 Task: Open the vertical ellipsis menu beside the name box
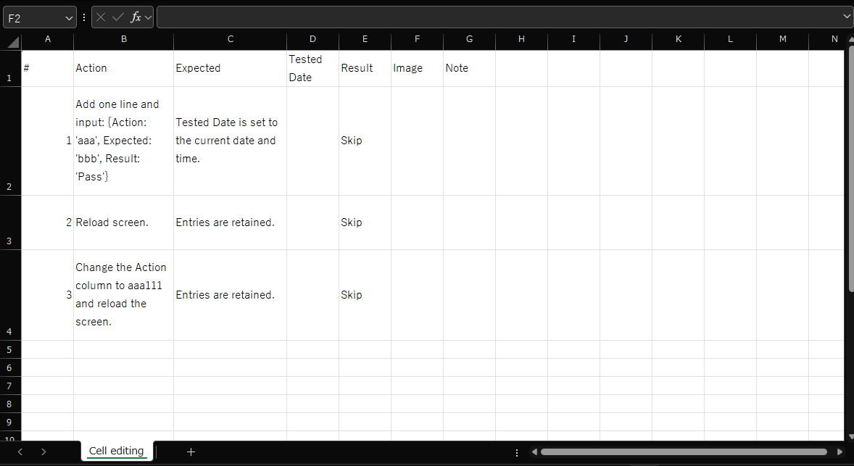tap(83, 16)
